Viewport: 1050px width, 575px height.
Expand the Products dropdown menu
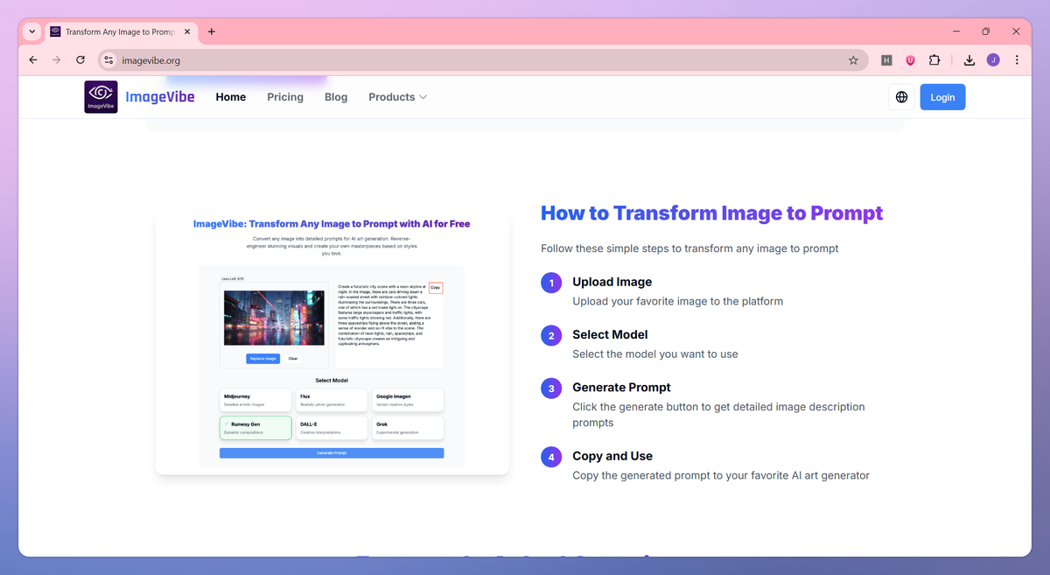point(397,96)
